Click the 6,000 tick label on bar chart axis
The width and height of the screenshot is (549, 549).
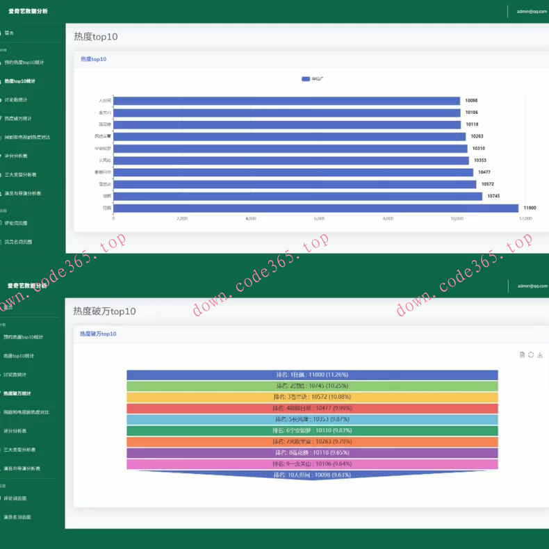tap(319, 218)
